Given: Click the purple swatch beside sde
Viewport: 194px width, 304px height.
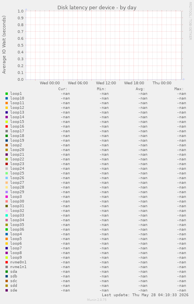Looking at the screenshot, I should 7,290.
